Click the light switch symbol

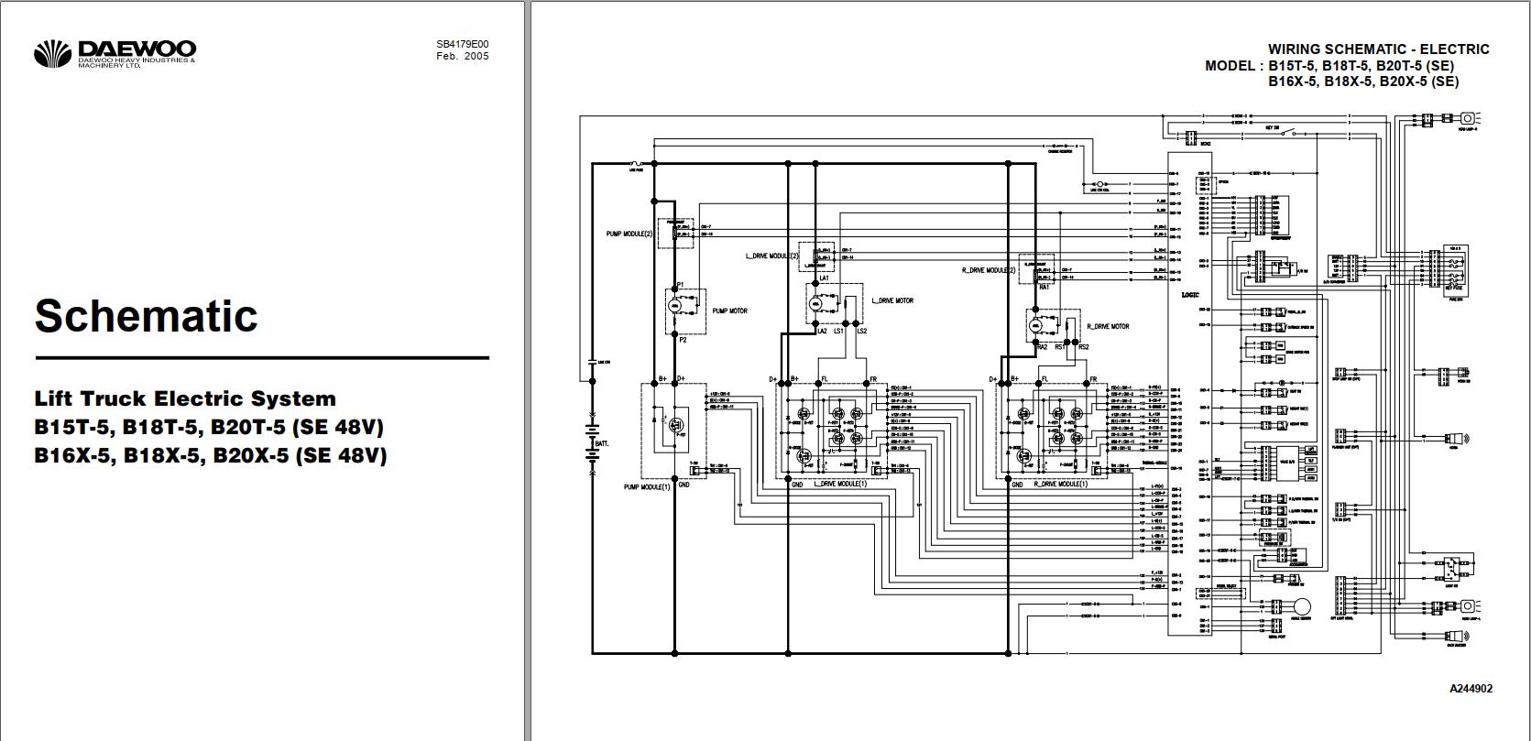pos(1450,567)
